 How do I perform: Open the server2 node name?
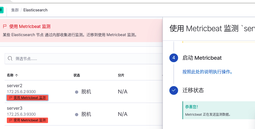click(14, 86)
